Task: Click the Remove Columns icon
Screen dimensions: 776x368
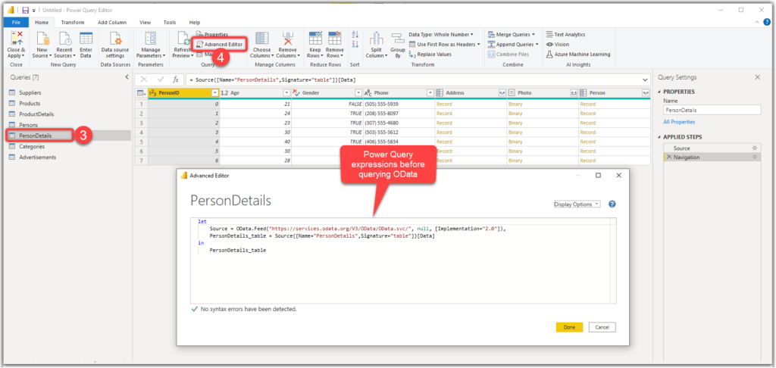Action: tap(287, 38)
